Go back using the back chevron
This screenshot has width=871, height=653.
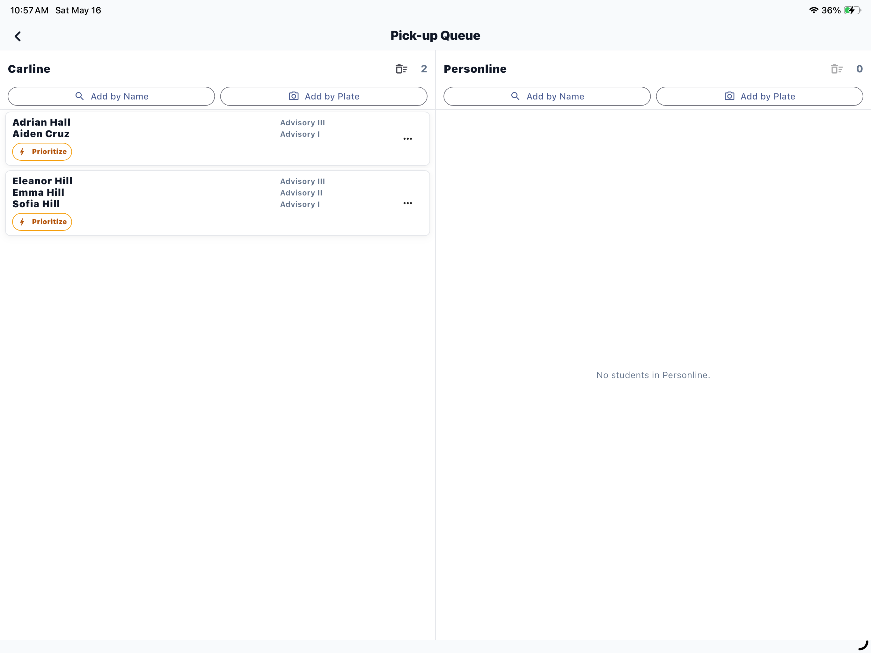tap(18, 36)
